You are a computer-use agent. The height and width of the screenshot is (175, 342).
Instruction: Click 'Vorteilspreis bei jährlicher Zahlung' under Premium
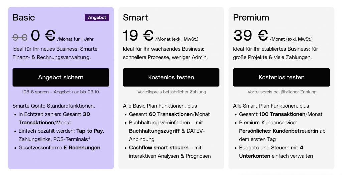282,92
